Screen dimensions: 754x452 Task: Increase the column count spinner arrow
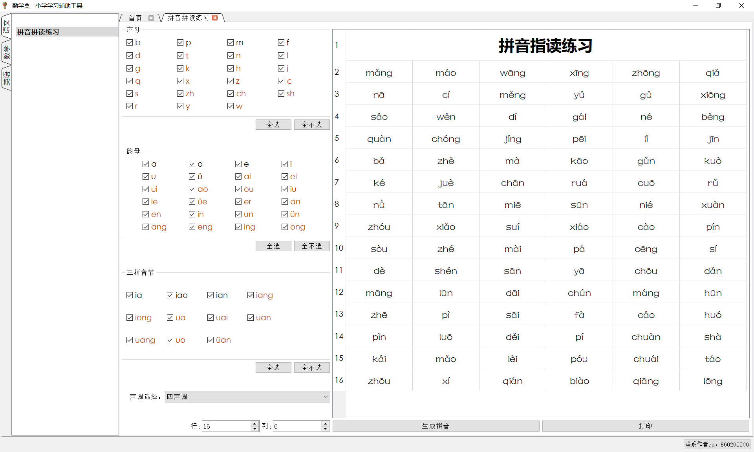(325, 423)
